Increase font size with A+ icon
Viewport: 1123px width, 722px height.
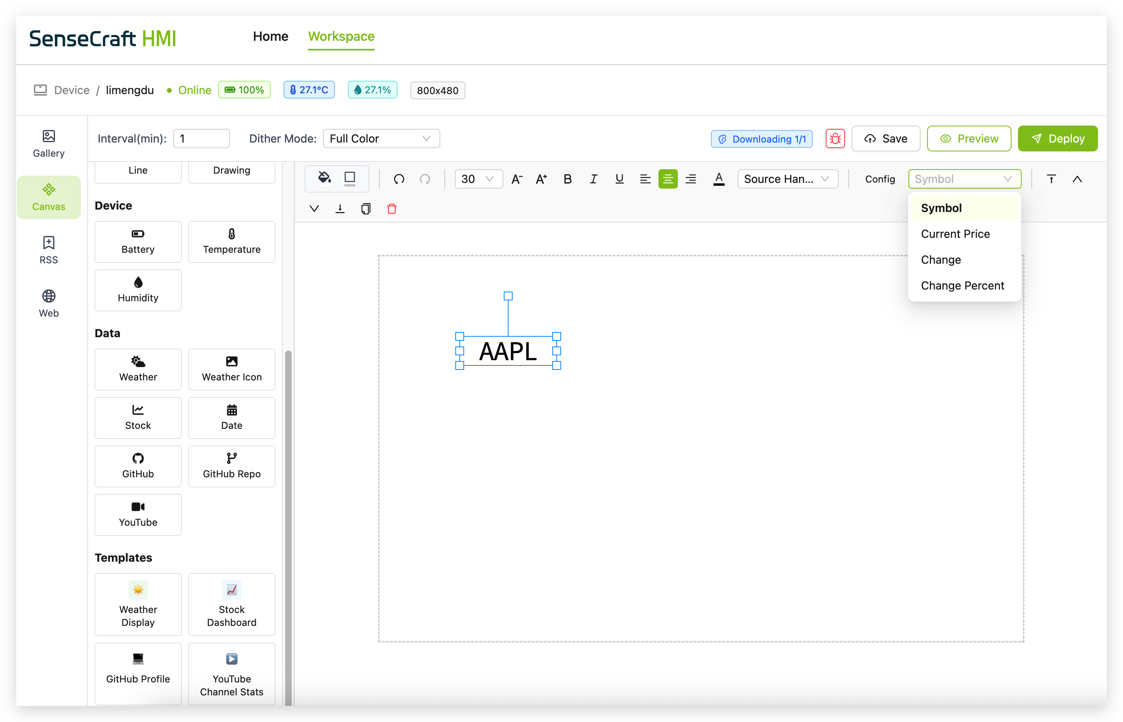pos(542,178)
